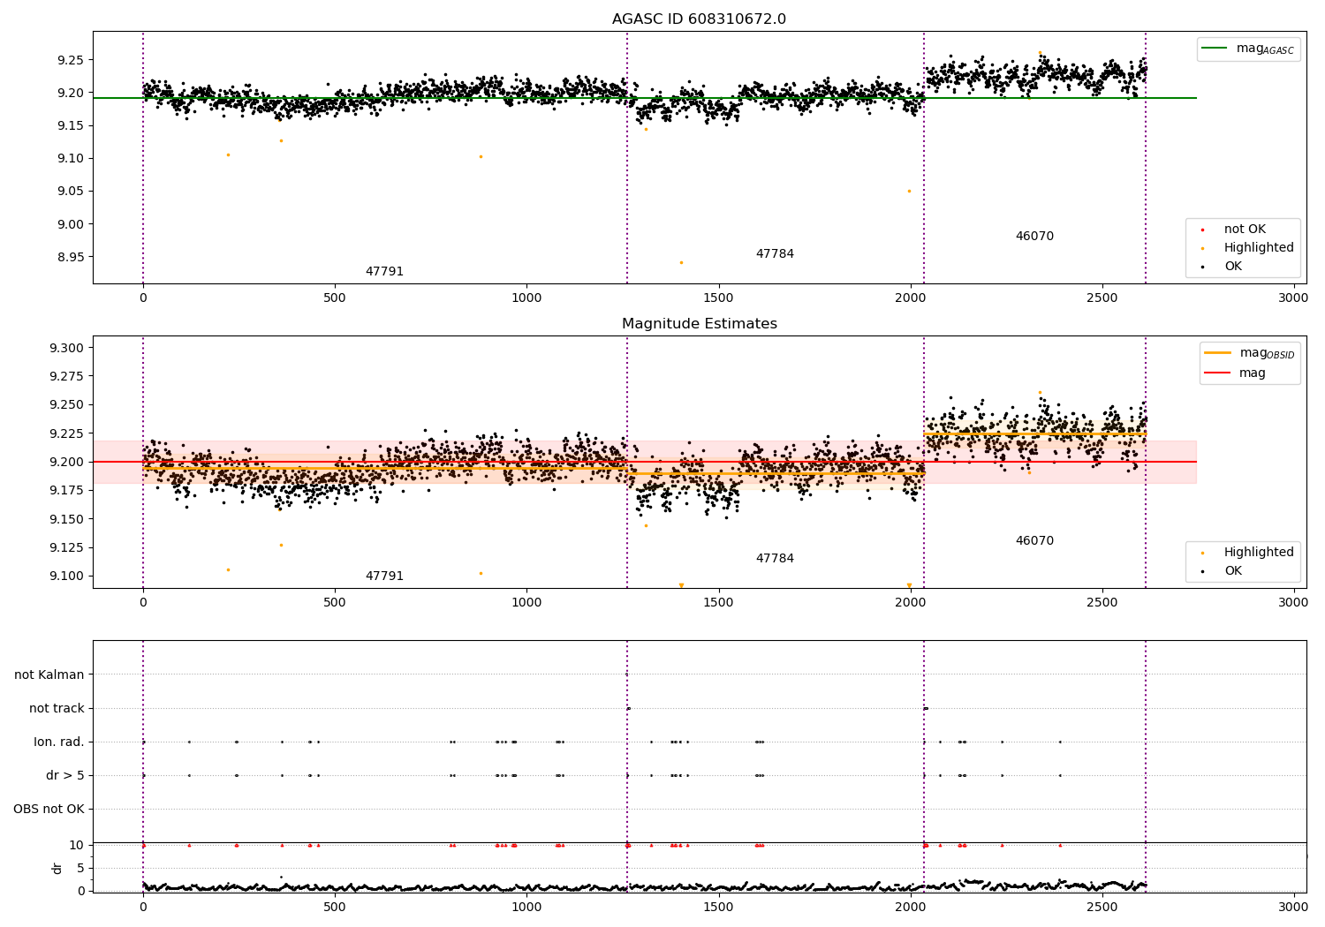Select the mag AGASC legend entry label
1325x927 pixels.
point(1265,49)
